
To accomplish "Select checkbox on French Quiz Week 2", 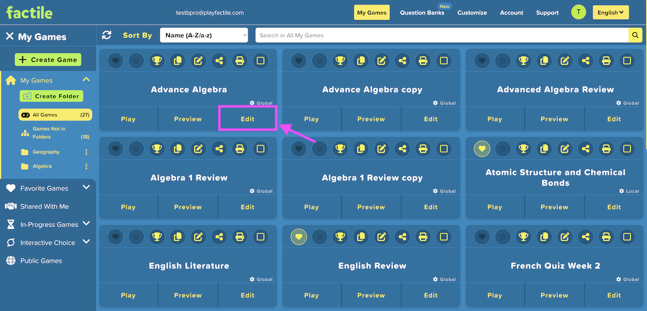I will pos(627,237).
